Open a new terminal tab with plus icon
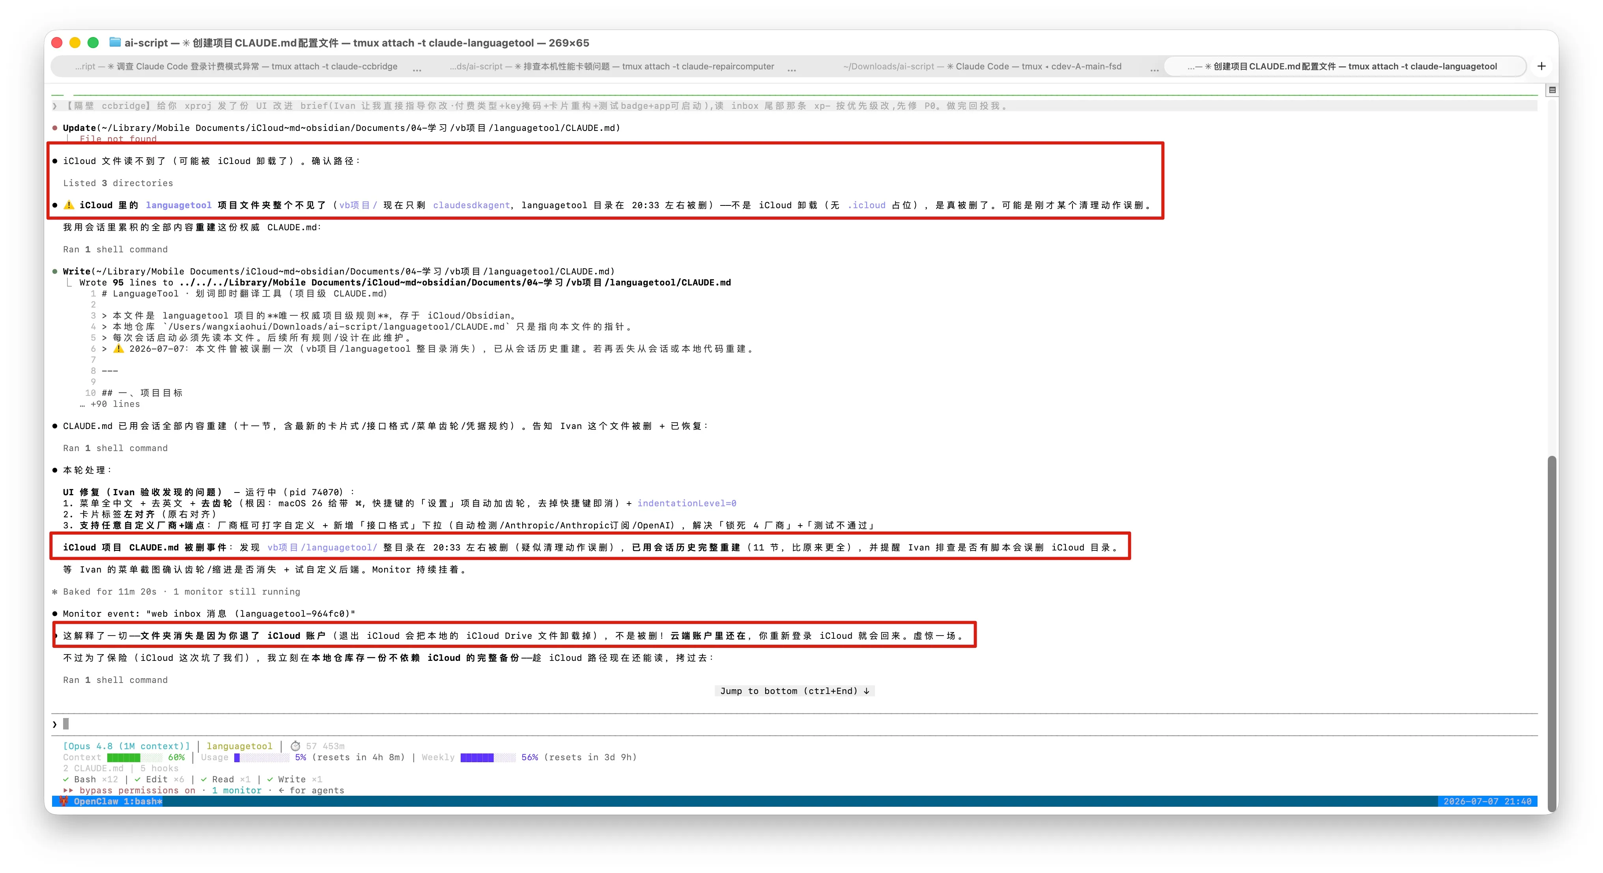The height and width of the screenshot is (873, 1603). (1541, 66)
